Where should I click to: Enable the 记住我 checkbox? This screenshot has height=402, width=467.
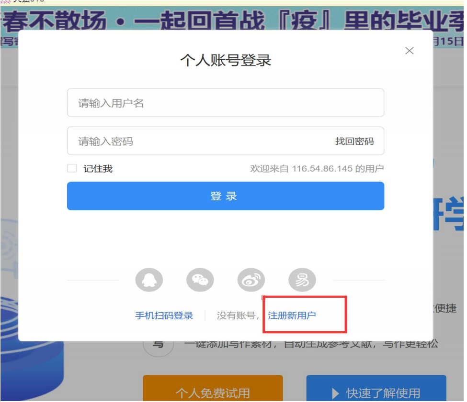tap(72, 168)
